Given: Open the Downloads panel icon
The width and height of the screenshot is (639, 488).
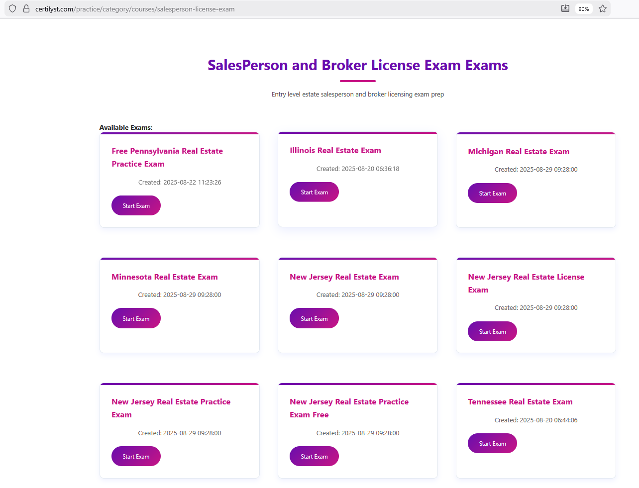Looking at the screenshot, I should 565,8.
